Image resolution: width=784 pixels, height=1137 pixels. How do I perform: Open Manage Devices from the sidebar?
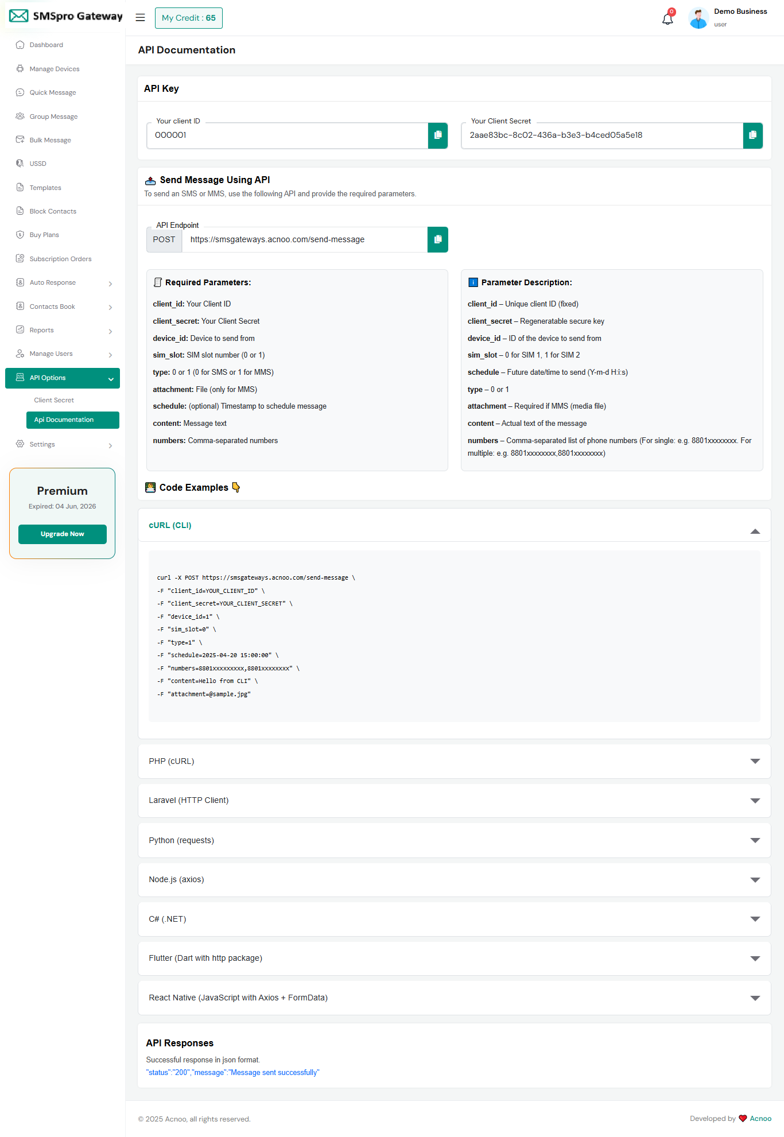coord(55,69)
